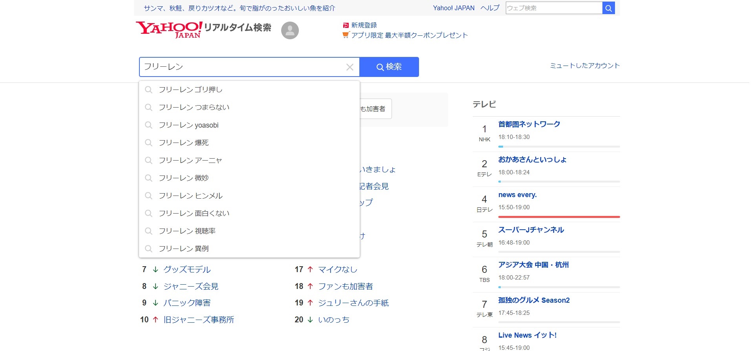Open trend ジュリーさんの手紙 ranked 19
754x351 pixels.
click(353, 303)
